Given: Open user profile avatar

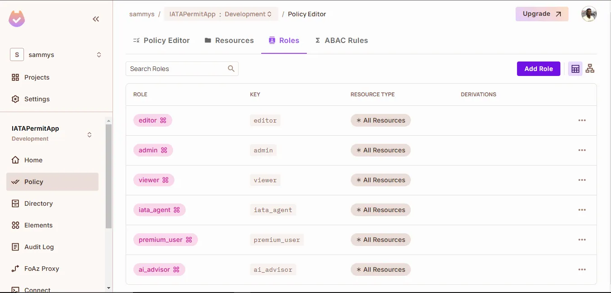Looking at the screenshot, I should coord(589,14).
